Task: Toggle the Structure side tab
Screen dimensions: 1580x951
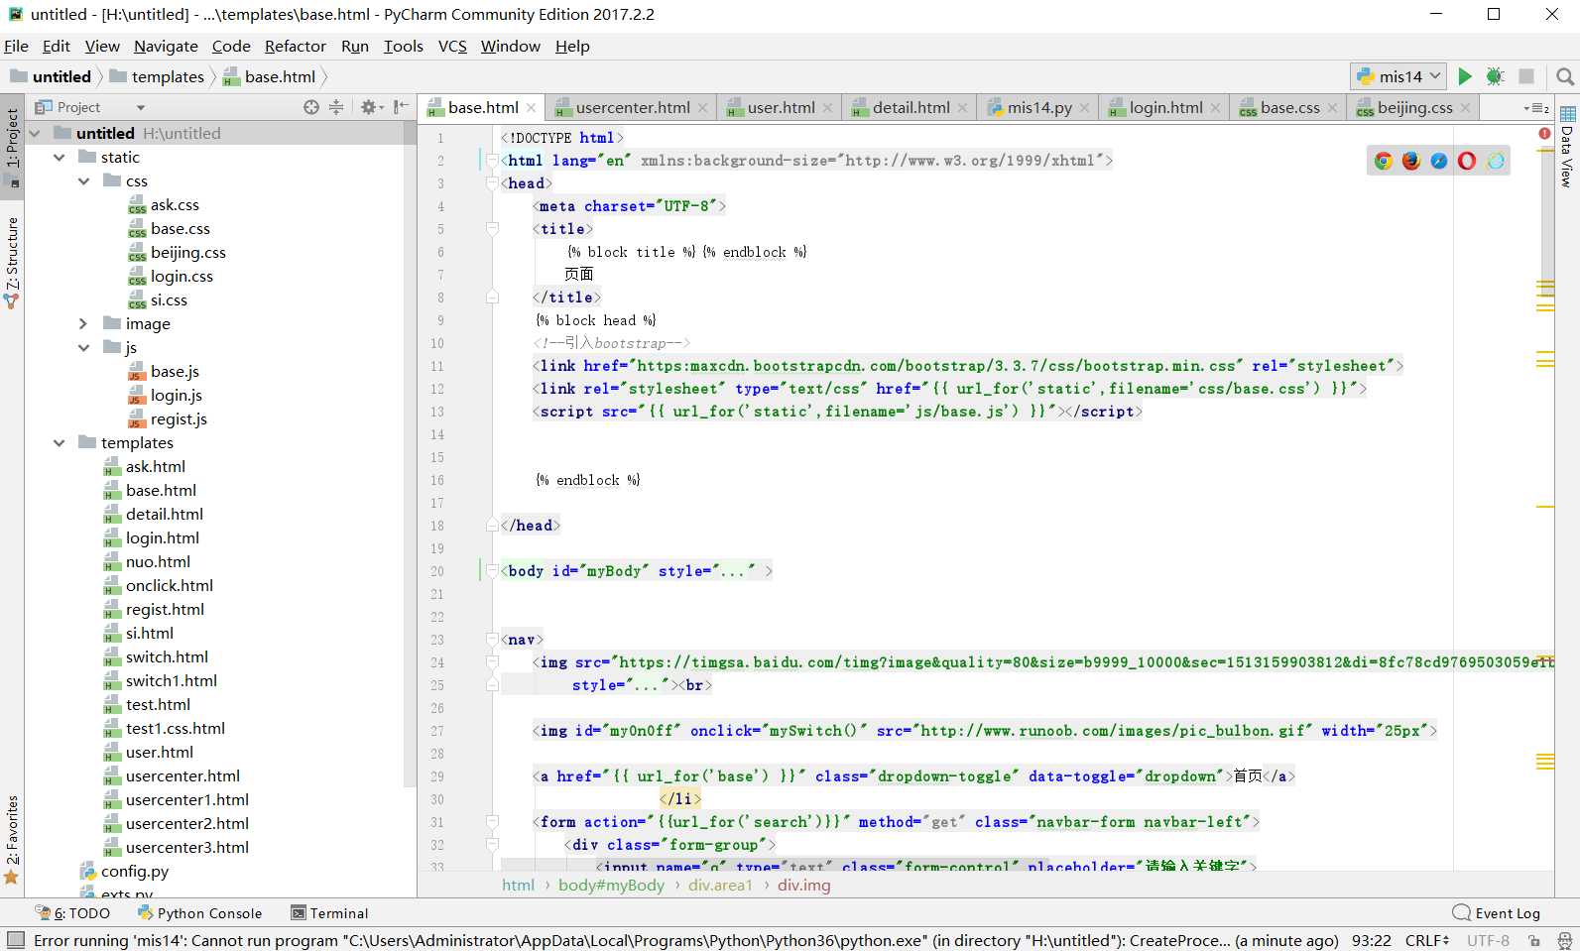Action: point(12,261)
